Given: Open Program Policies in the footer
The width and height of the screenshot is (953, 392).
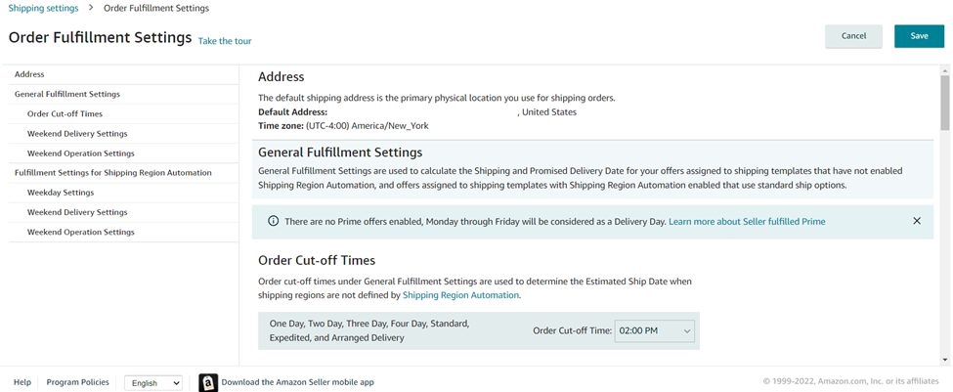Looking at the screenshot, I should tap(78, 382).
